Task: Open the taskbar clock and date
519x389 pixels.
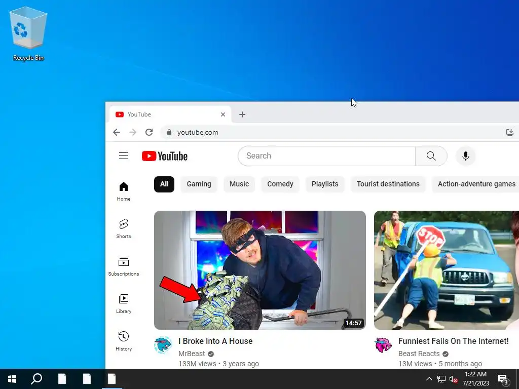Action: (475, 379)
